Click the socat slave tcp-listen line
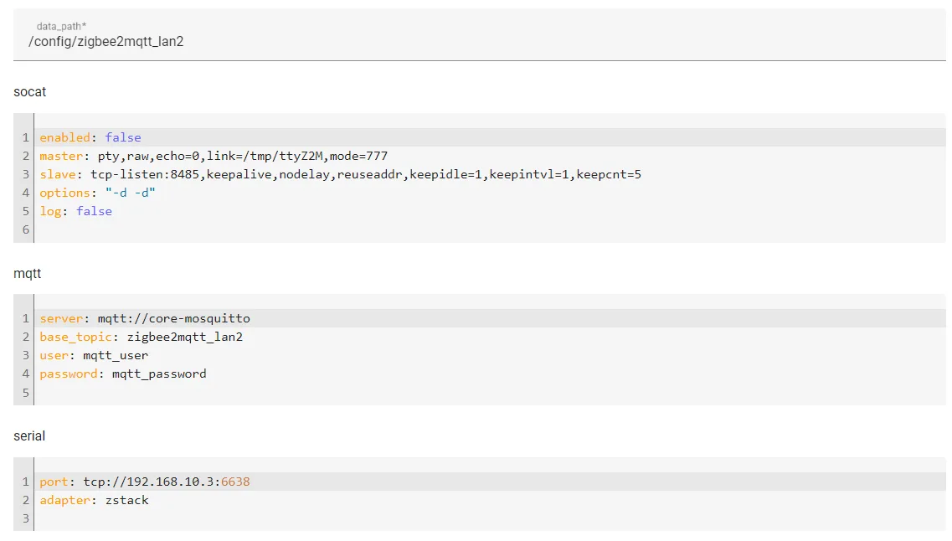The height and width of the screenshot is (541, 952). (340, 174)
